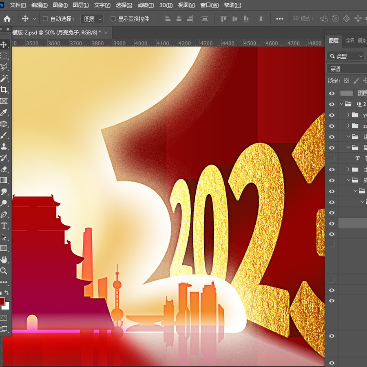The height and width of the screenshot is (367, 367).
Task: Toggle Quick Mask mode
Action: coord(4,318)
